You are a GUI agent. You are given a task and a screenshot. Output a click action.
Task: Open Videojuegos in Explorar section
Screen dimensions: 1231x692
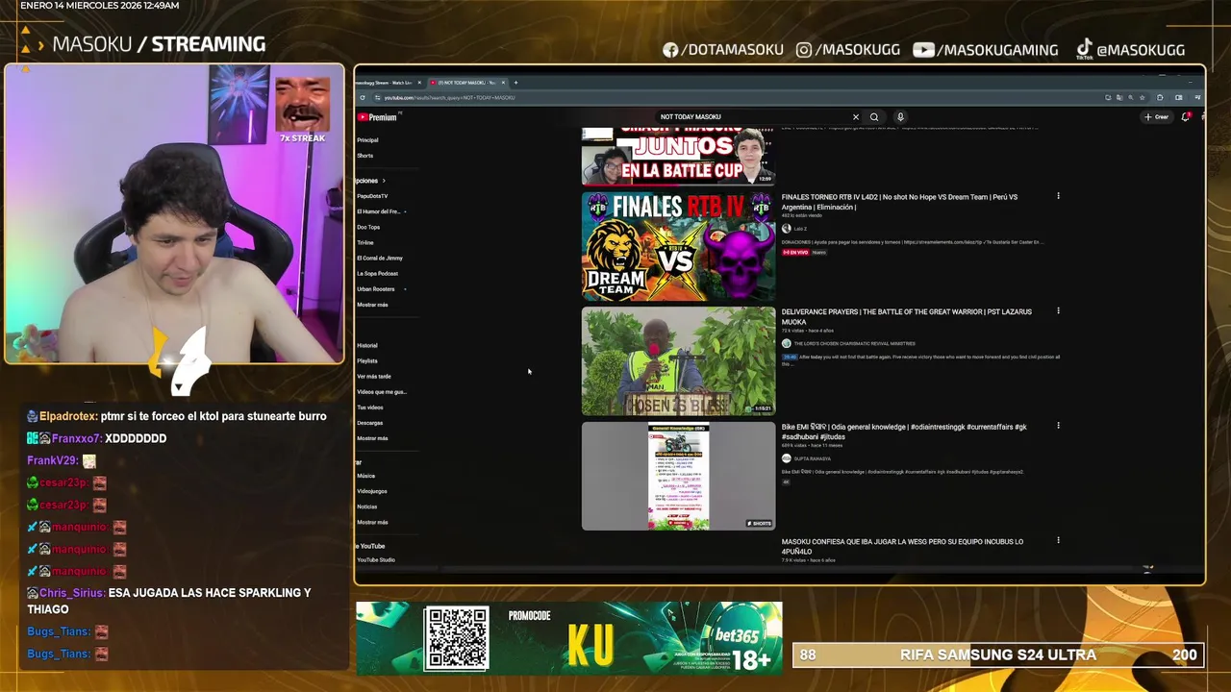tap(372, 491)
